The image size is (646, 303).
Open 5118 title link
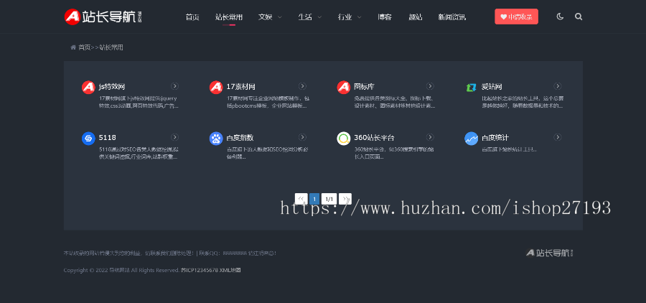coord(107,138)
